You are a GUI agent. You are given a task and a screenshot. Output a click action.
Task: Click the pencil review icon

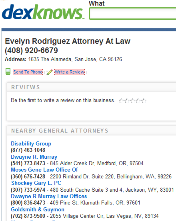[x=50, y=72]
